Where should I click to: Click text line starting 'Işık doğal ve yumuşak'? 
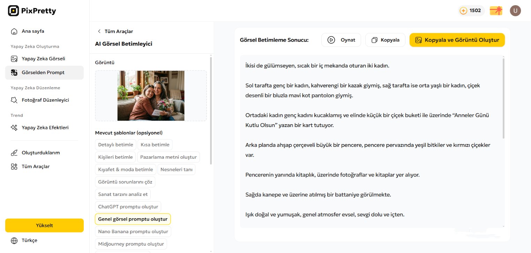tap(325, 214)
